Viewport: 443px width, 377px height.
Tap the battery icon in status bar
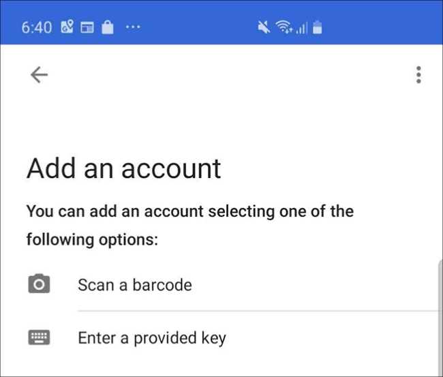(x=318, y=28)
